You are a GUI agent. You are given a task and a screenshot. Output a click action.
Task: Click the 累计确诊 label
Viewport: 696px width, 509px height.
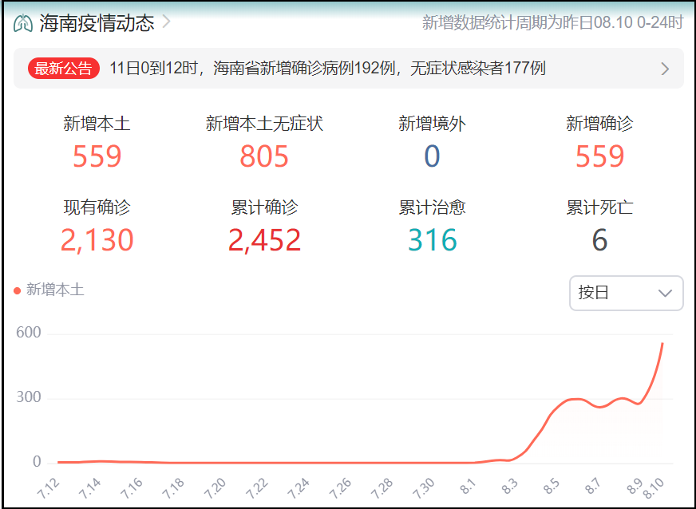(x=264, y=207)
